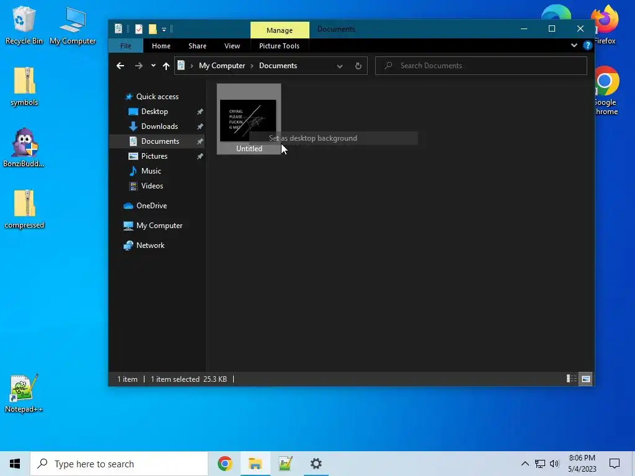Refresh the Documents folder
Image resolution: width=635 pixels, height=476 pixels.
tap(358, 66)
